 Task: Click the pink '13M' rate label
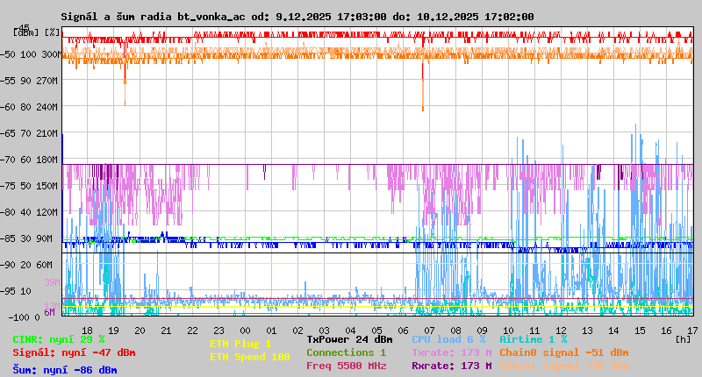[52, 306]
